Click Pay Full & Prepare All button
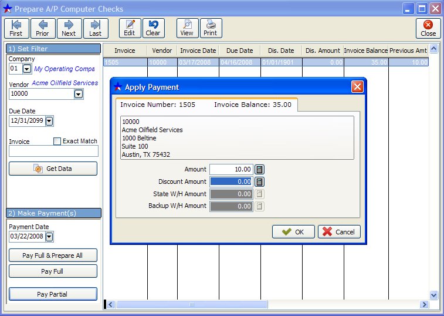 53,256
